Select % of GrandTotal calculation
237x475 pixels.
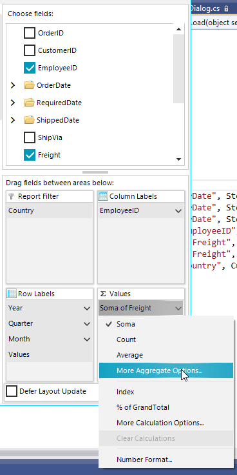tap(143, 407)
